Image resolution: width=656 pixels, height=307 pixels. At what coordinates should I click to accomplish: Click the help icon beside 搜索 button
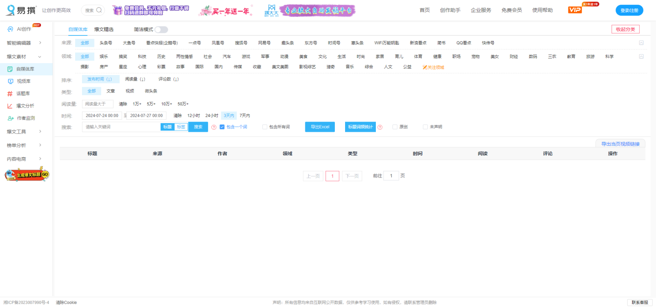click(214, 127)
